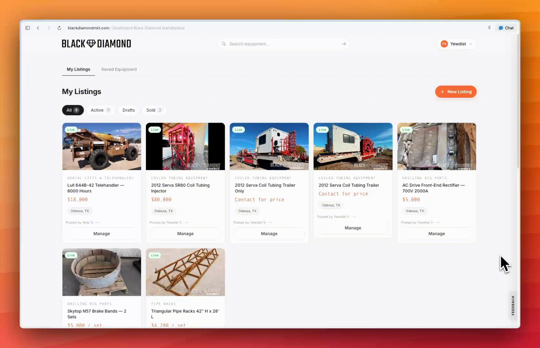Open the AC Drive Rectifier thumbnail
The width and height of the screenshot is (540, 348).
point(437,146)
